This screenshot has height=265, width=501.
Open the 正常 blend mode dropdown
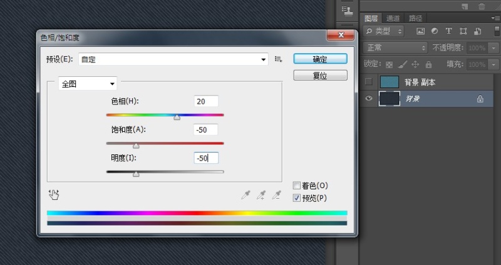pos(396,47)
